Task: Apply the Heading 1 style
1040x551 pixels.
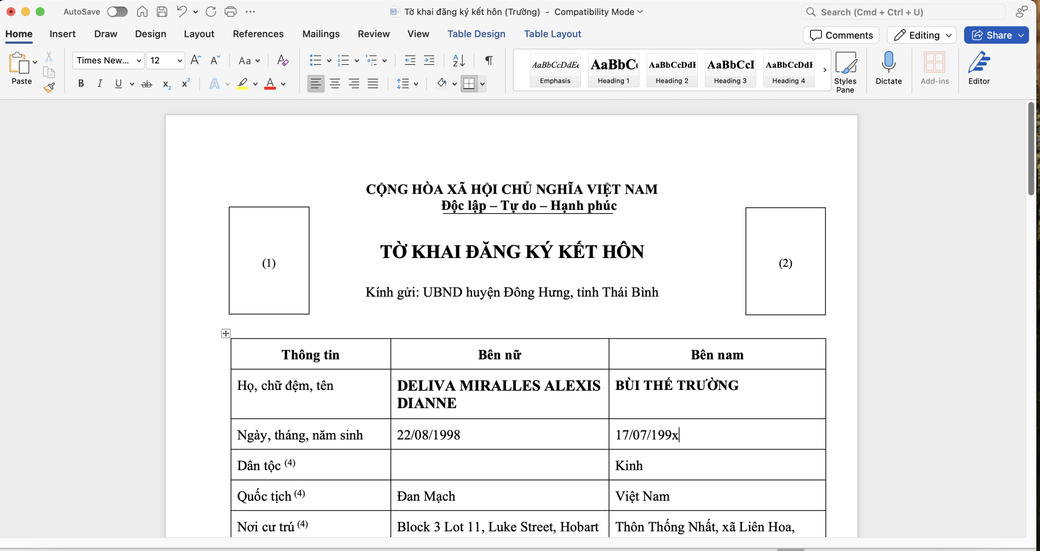Action: pos(613,70)
